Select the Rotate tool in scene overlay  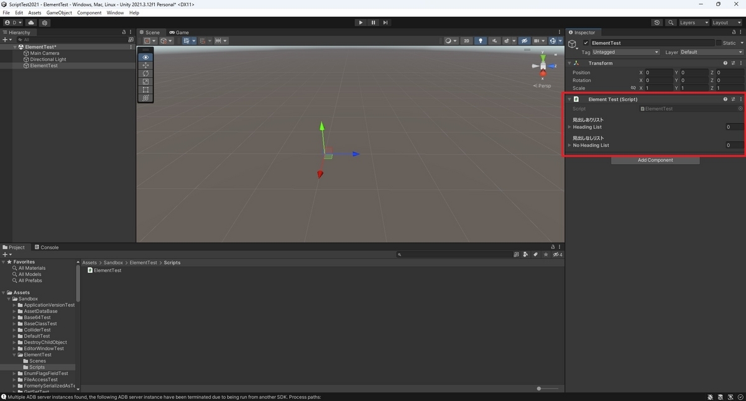click(145, 73)
